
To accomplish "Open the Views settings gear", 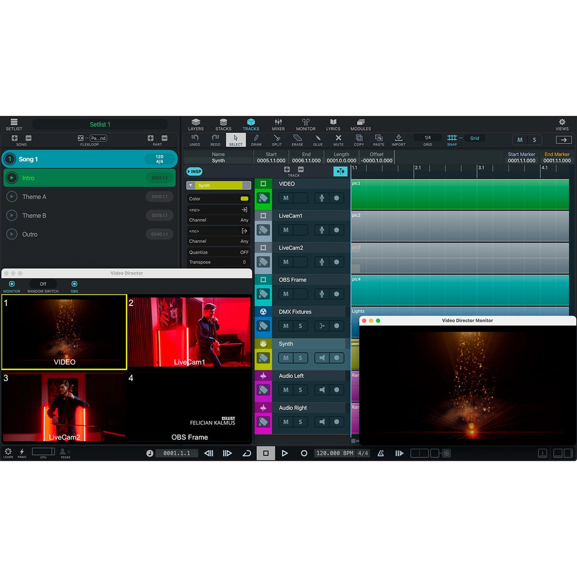I will [x=562, y=125].
